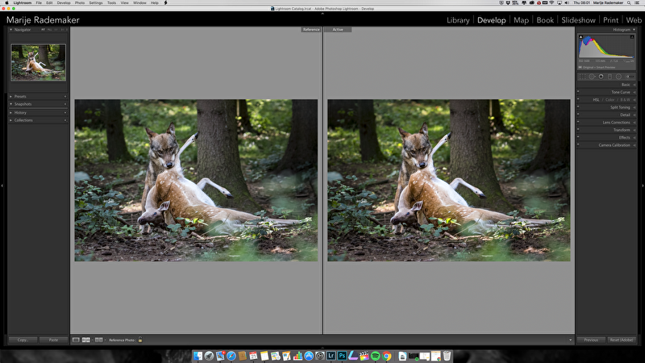Toggle the Tone Curve panel switch

click(578, 92)
